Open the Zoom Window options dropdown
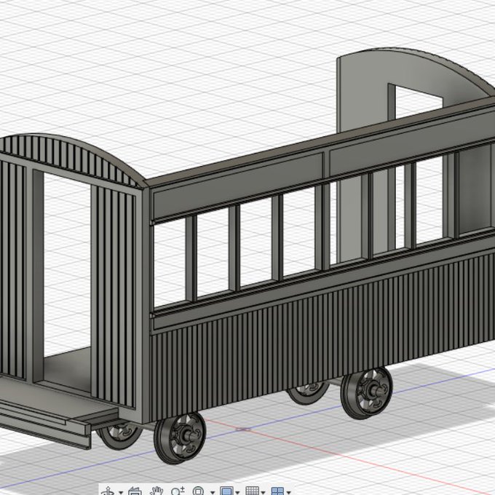 (213, 492)
